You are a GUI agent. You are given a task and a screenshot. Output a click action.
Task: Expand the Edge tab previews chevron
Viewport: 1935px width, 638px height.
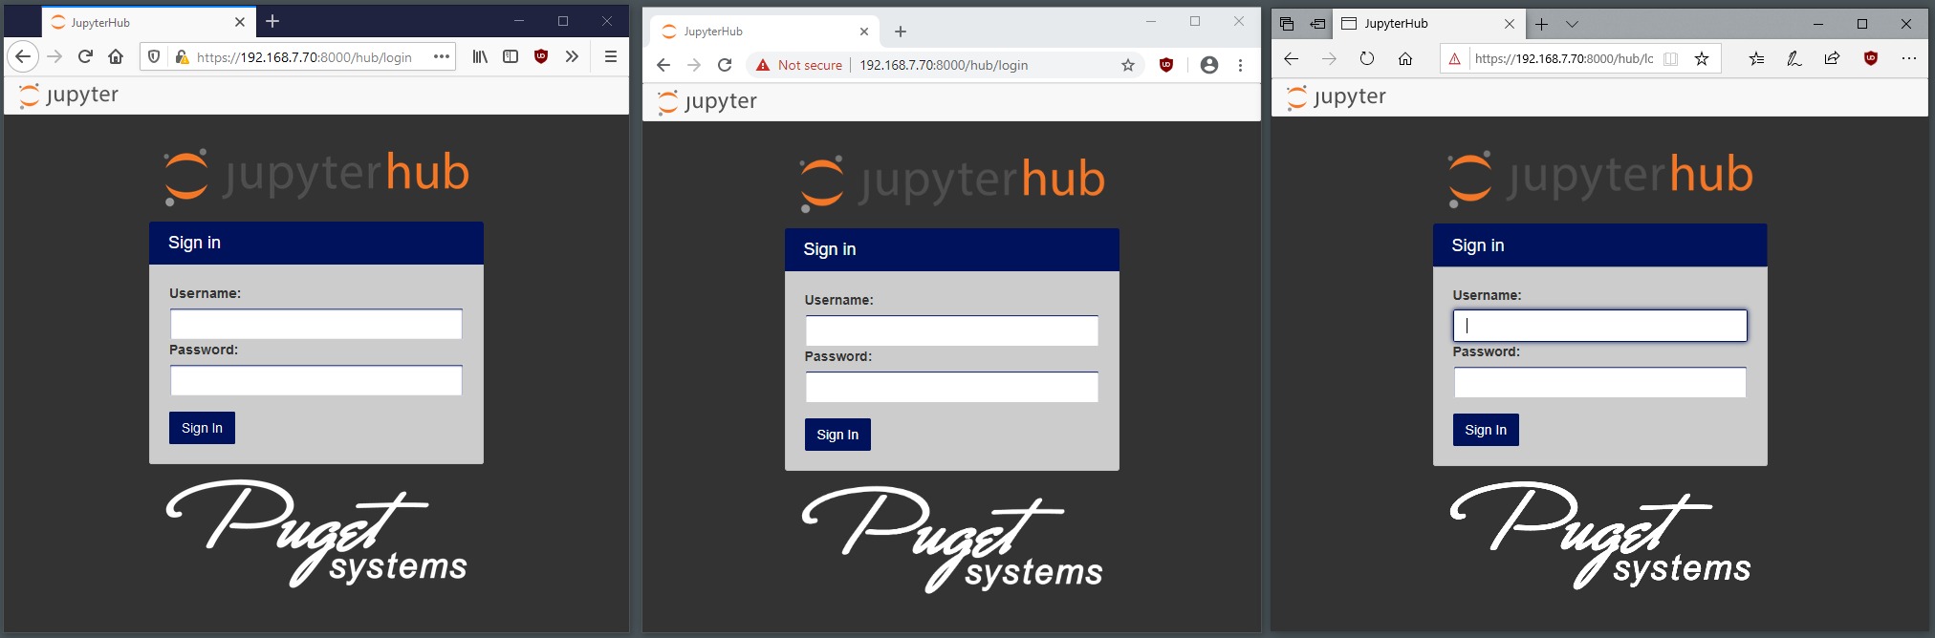click(1572, 24)
